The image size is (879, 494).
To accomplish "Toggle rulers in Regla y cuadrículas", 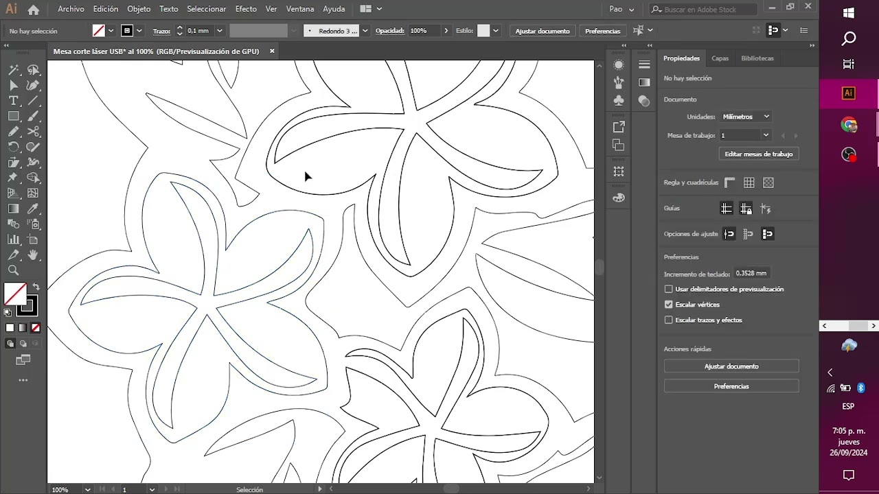I will pyautogui.click(x=729, y=183).
